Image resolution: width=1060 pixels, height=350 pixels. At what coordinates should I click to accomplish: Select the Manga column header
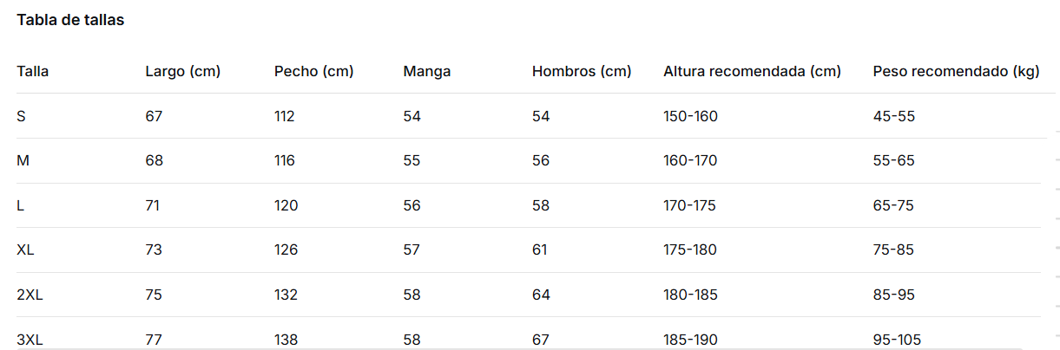pyautogui.click(x=427, y=71)
